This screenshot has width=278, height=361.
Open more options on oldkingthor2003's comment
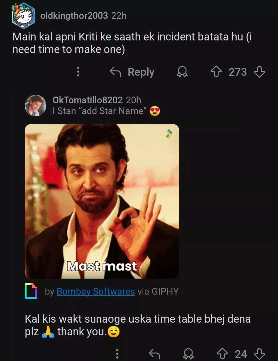[78, 72]
